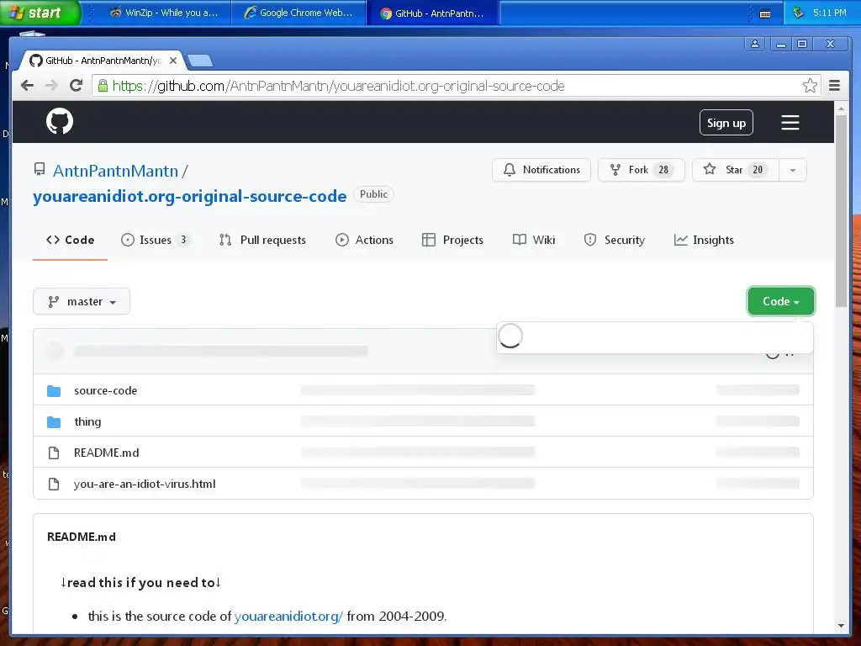Open the Projects tab
The image size is (861, 646).
point(452,240)
